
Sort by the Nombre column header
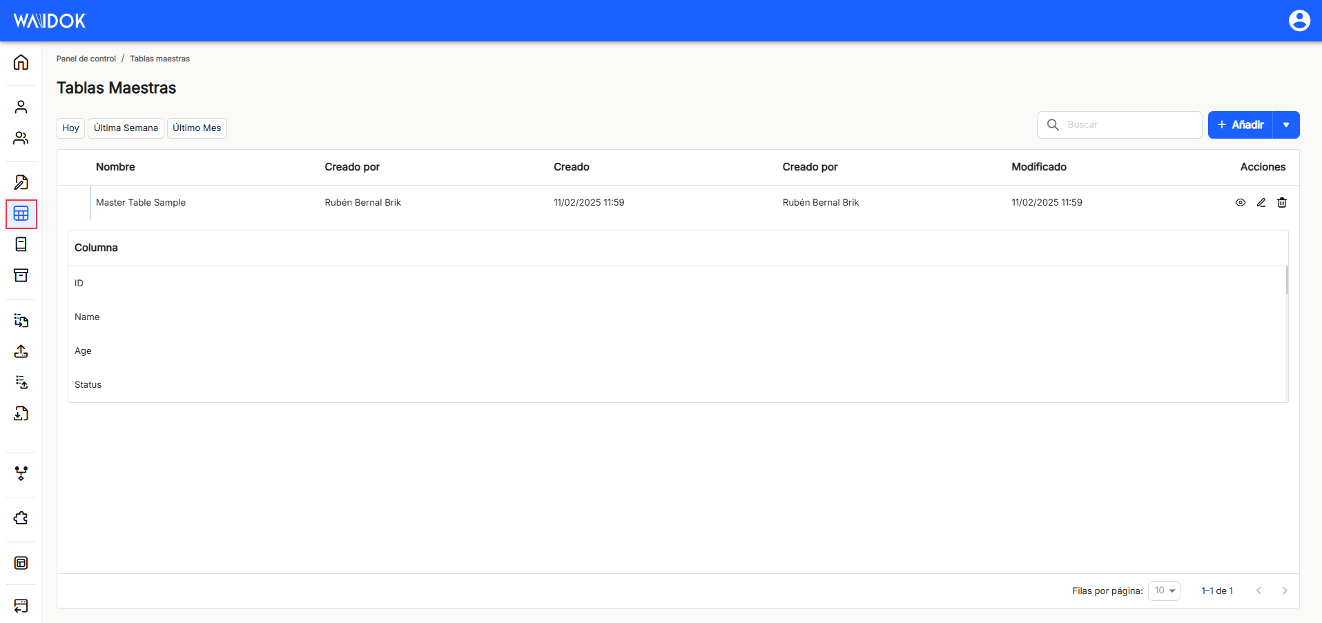point(115,167)
